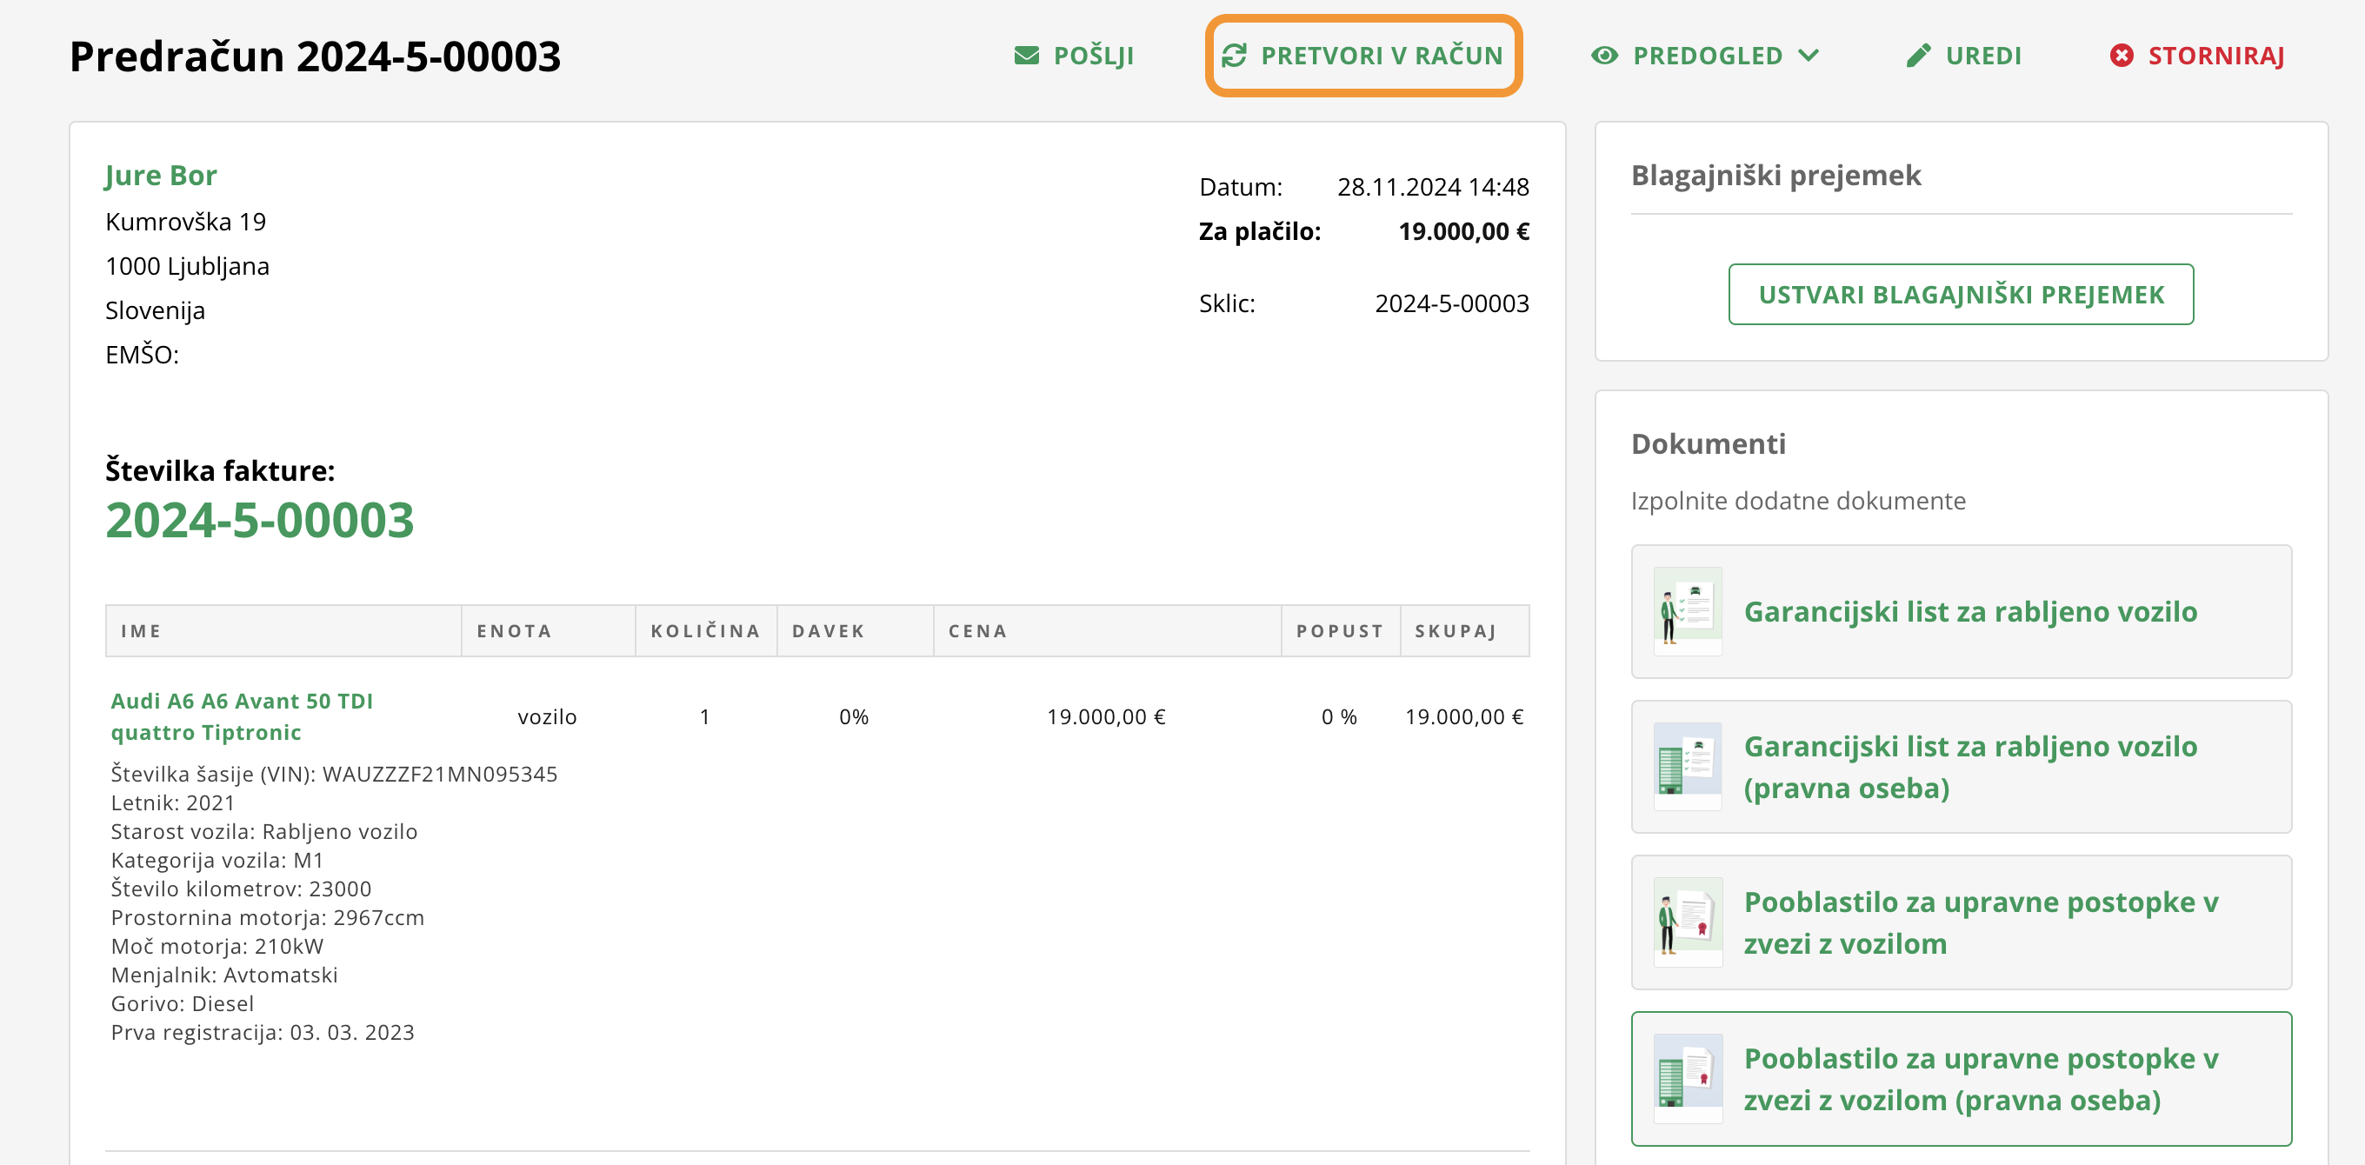Click the POPUST column header
This screenshot has height=1165, width=2365.
pos(1340,631)
